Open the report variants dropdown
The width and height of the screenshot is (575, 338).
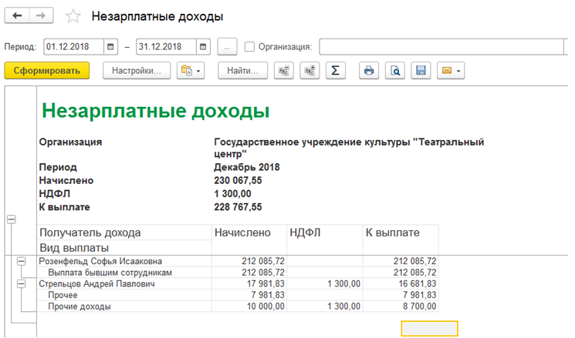point(191,70)
